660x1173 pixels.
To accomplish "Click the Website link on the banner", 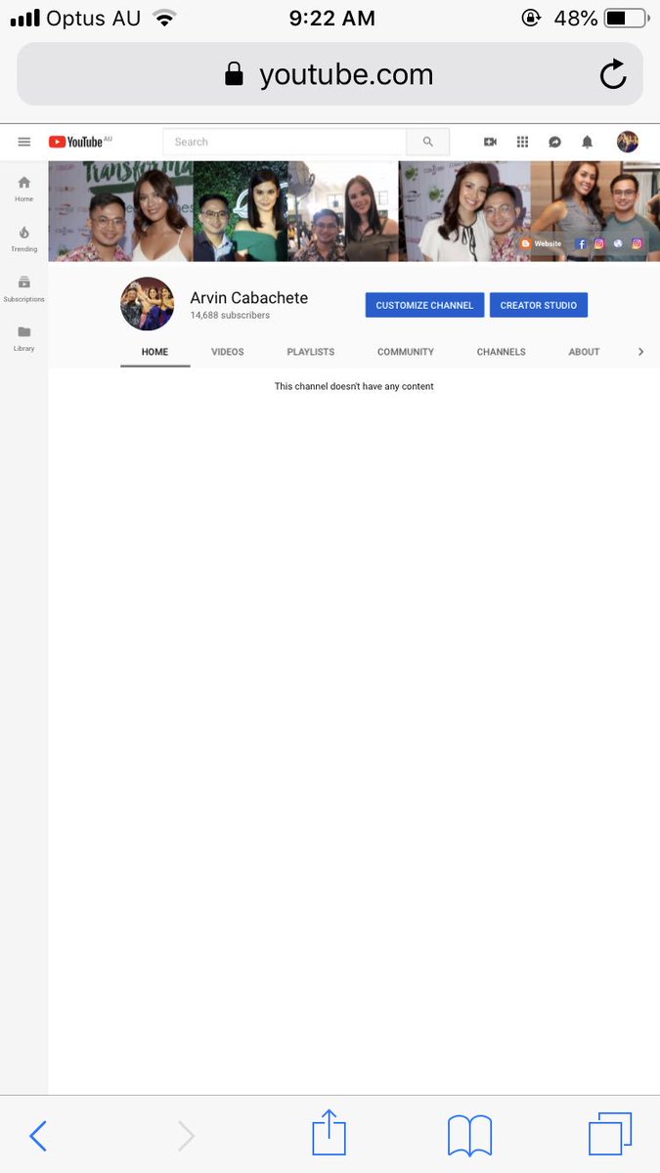I will (542, 243).
